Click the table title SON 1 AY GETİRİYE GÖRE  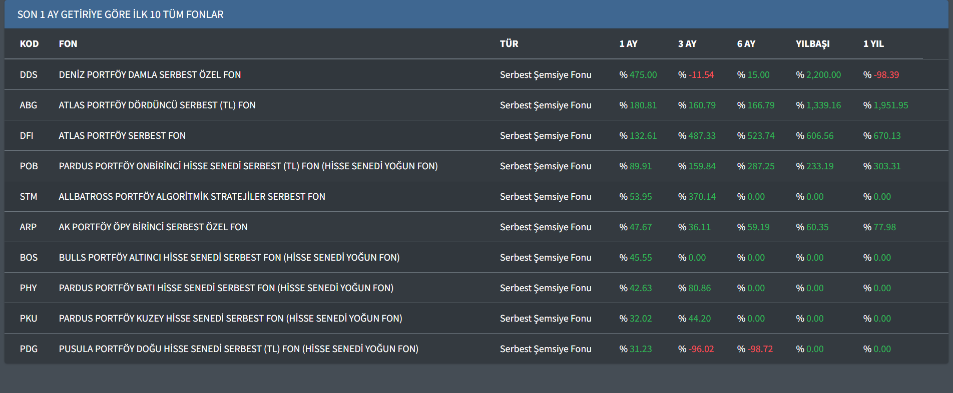click(121, 14)
